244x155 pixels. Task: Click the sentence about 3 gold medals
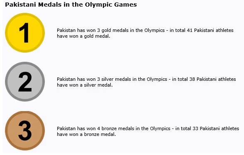145,33
